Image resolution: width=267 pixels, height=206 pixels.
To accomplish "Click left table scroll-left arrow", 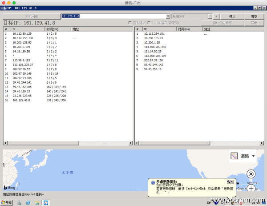I will pyautogui.click(x=5, y=143).
